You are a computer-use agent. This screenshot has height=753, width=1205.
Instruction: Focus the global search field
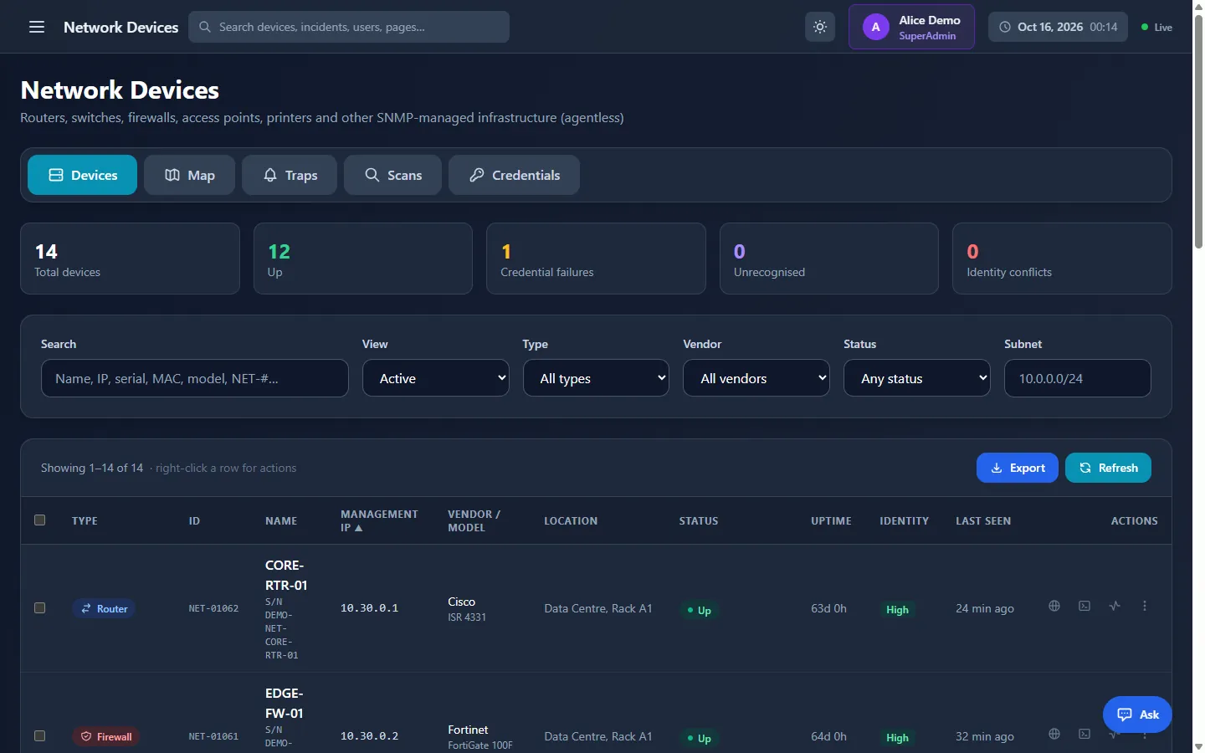coord(349,27)
